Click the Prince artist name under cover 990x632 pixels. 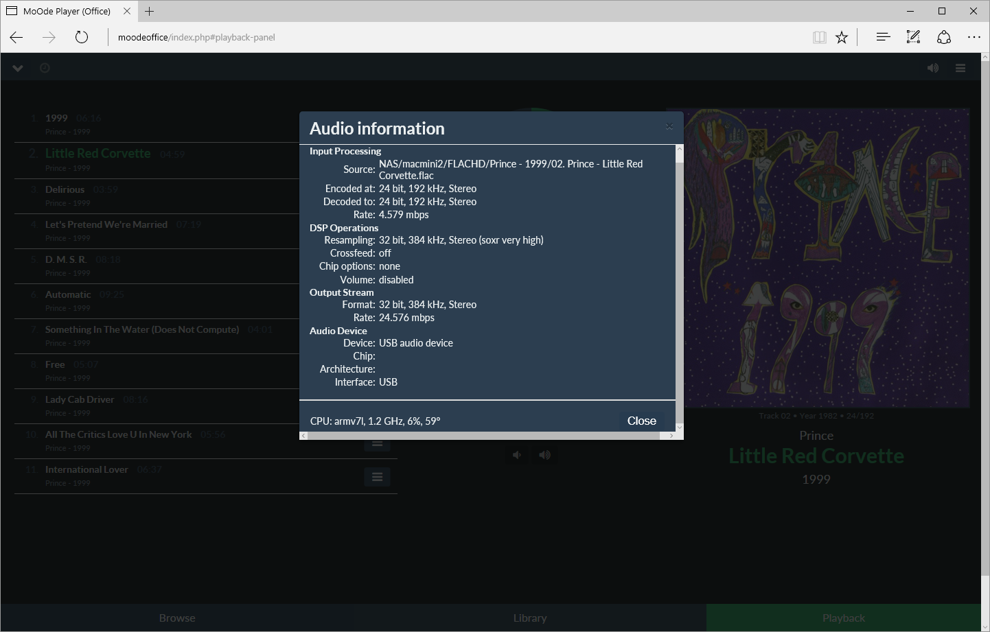[x=816, y=436]
